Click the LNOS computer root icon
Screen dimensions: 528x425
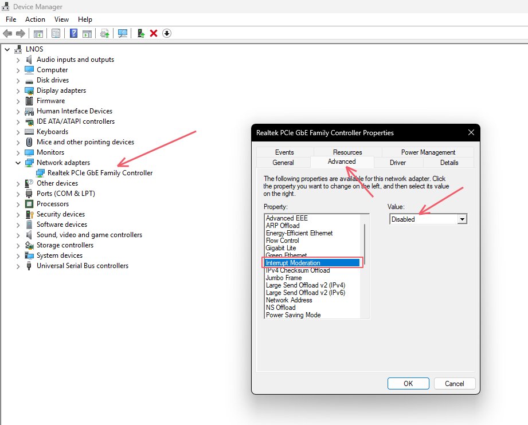pyautogui.click(x=18, y=49)
